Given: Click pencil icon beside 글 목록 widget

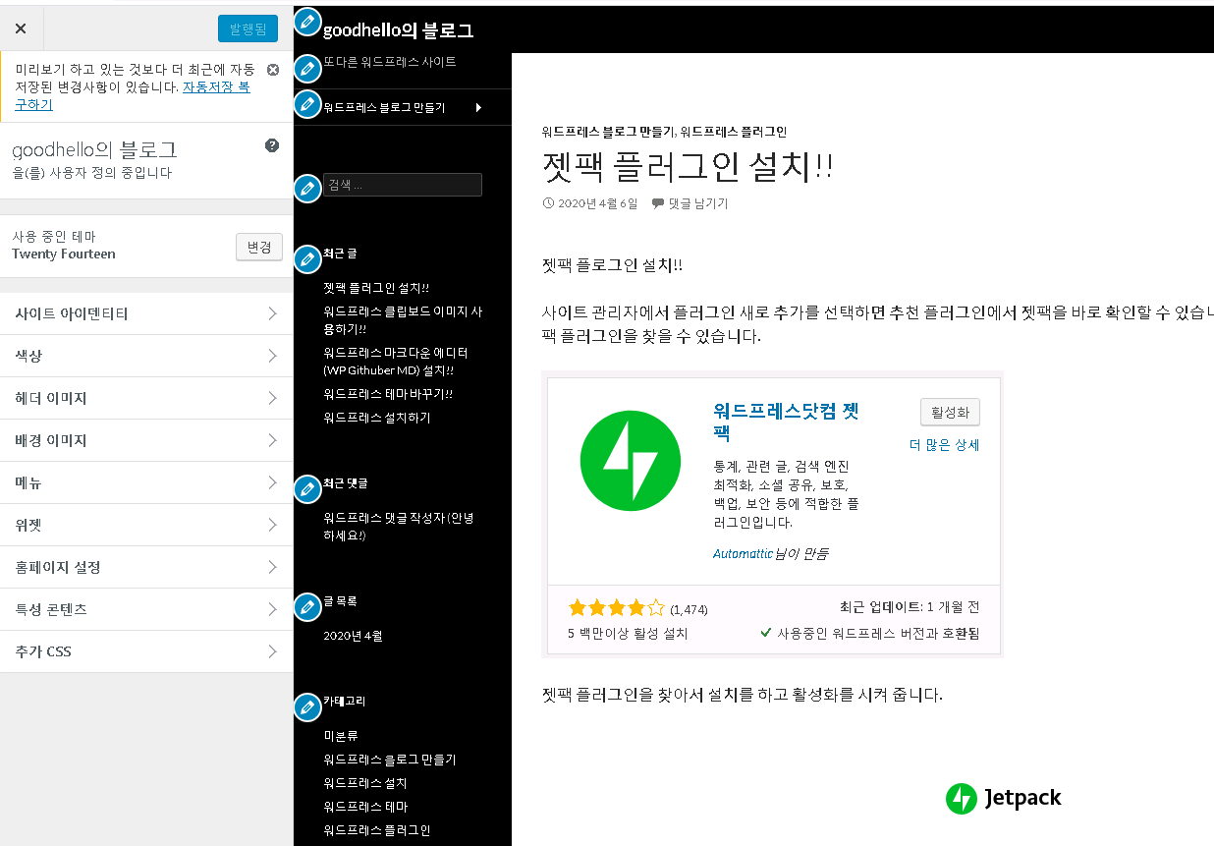Looking at the screenshot, I should click(x=308, y=606).
